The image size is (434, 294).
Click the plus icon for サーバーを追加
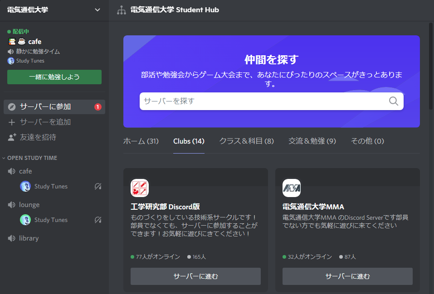pos(12,122)
